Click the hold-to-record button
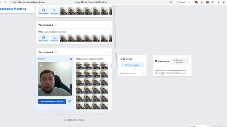Image resolution: width=227 pixels, height=127 pixels. 52,101
